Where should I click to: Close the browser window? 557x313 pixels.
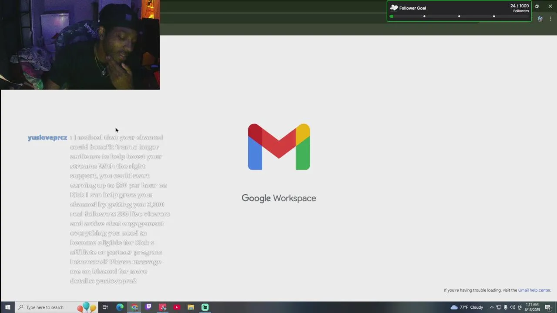tap(550, 7)
